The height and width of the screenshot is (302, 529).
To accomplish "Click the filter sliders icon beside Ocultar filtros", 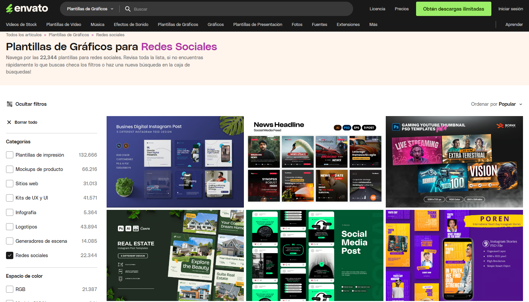I will click(x=10, y=104).
